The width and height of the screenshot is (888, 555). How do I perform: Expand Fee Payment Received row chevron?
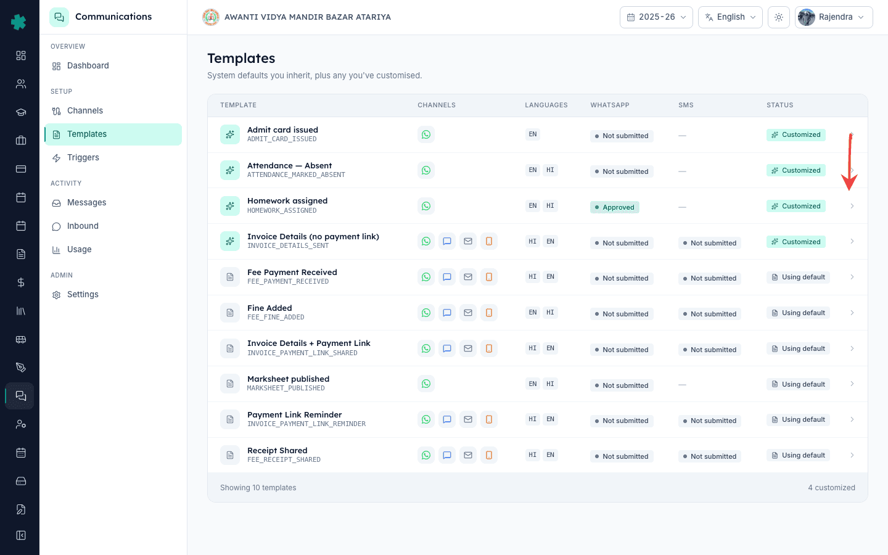tap(852, 277)
